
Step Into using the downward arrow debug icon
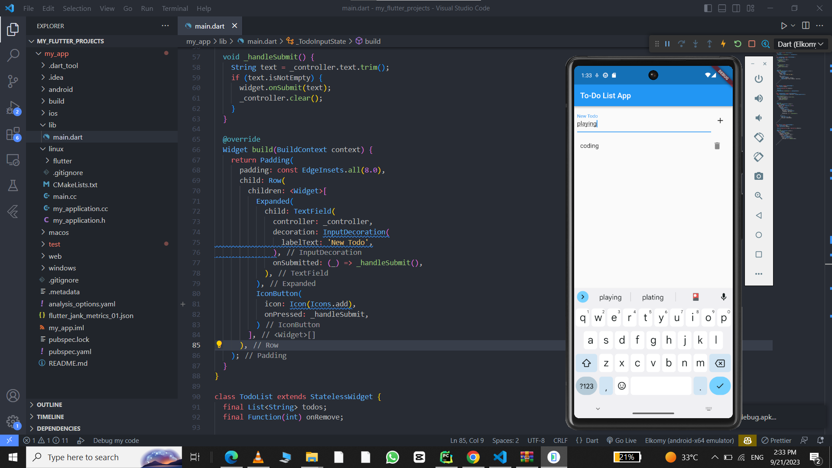[x=695, y=44]
